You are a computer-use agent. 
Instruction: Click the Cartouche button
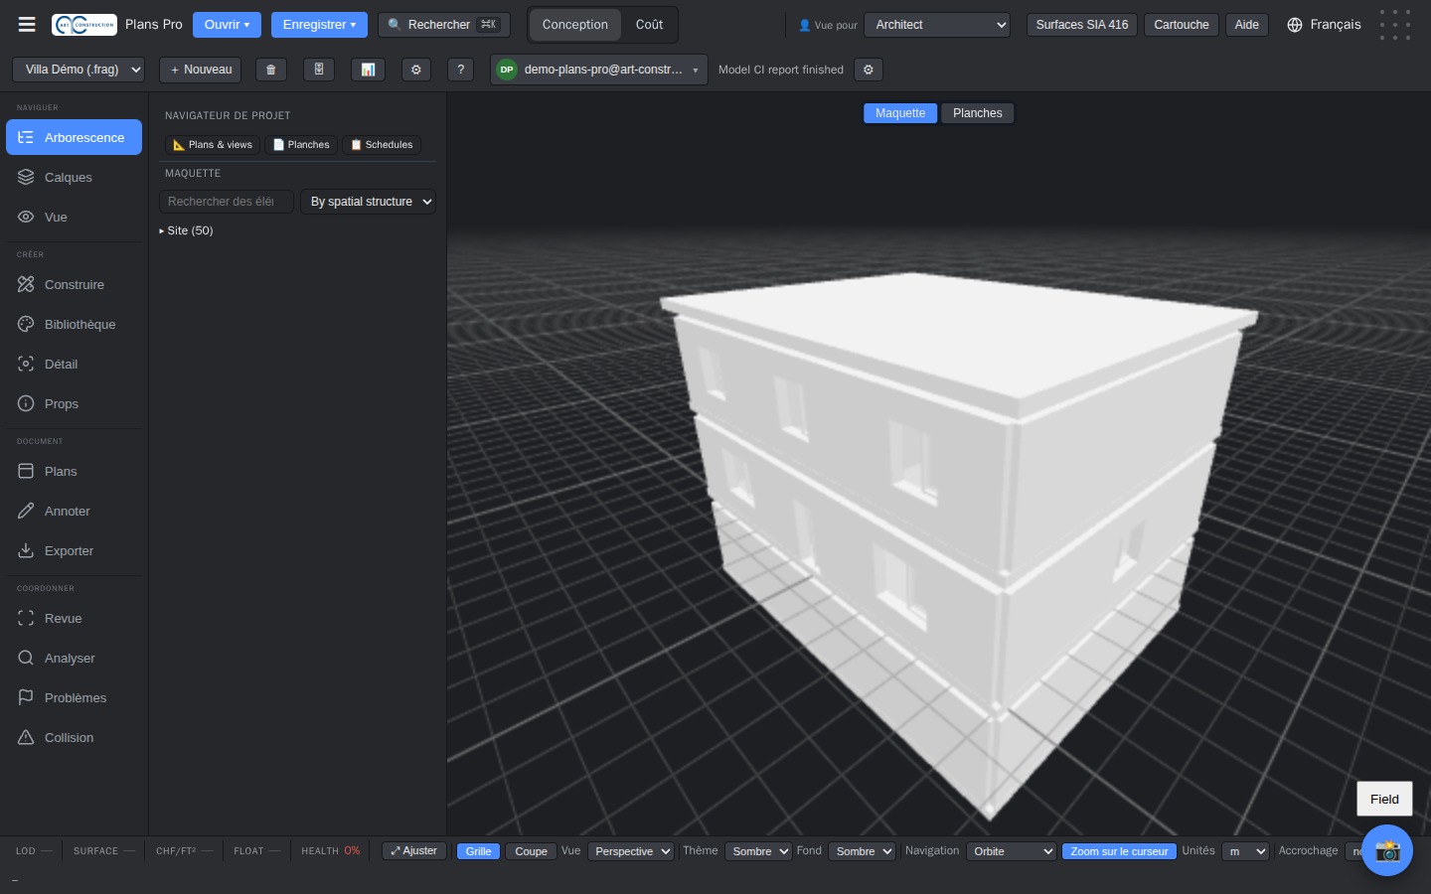(x=1182, y=25)
